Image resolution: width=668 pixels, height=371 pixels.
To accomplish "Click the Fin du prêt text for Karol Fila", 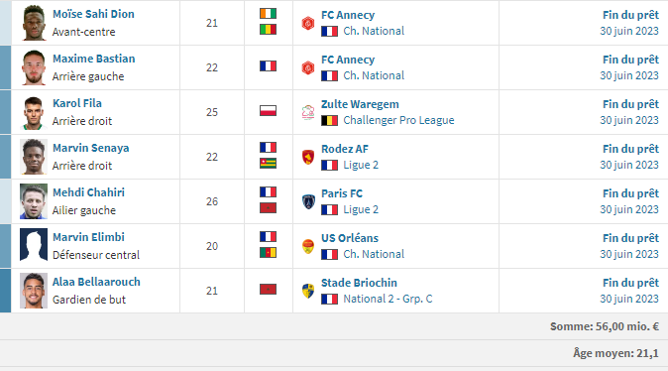I will coord(630,104).
